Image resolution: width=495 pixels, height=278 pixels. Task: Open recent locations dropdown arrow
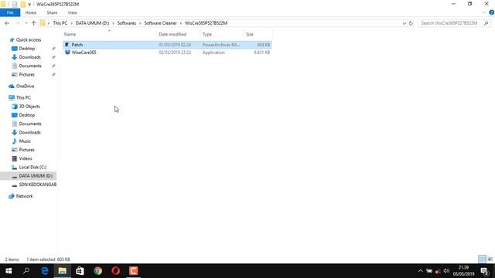click(x=26, y=23)
